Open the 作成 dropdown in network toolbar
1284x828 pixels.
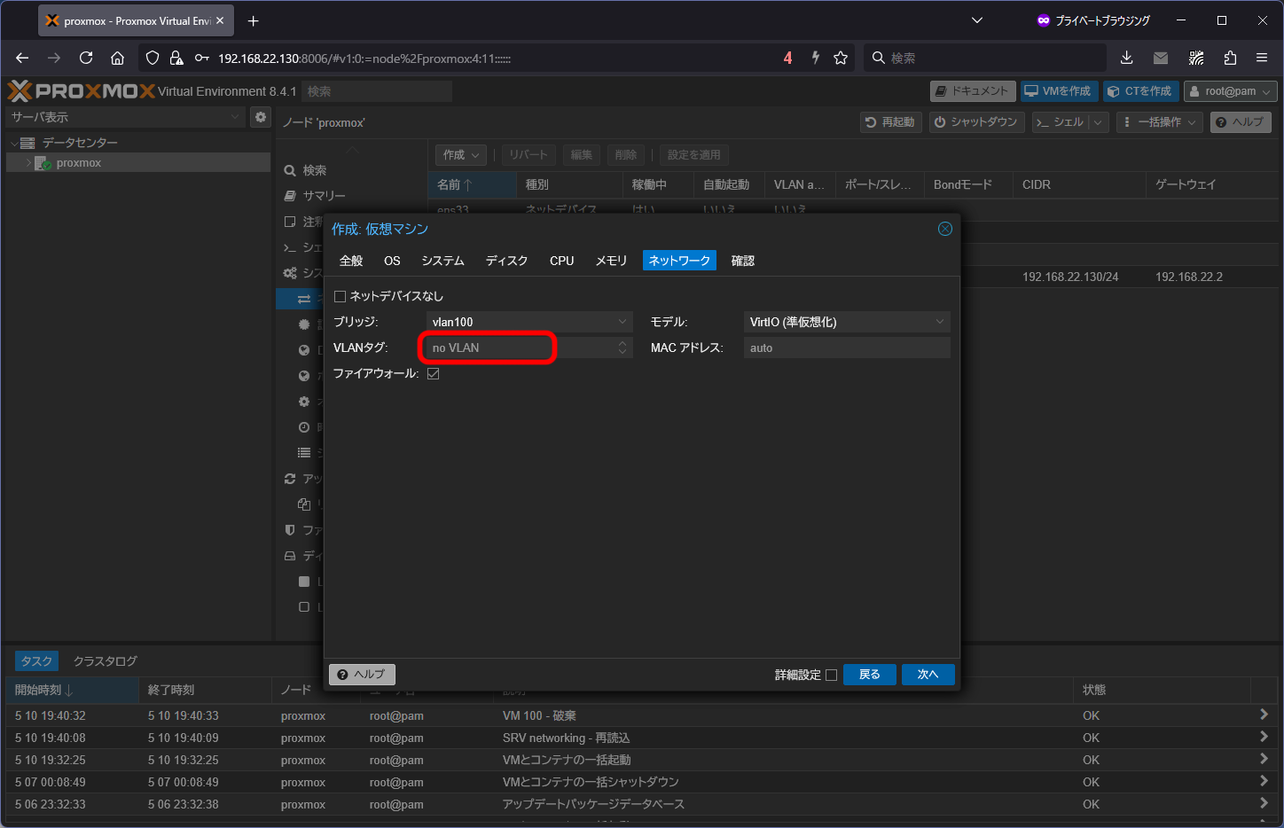pyautogui.click(x=461, y=155)
